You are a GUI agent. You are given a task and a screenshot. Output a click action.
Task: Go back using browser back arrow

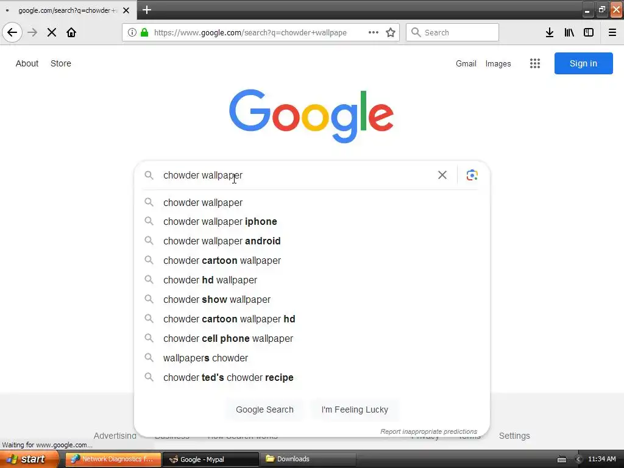(x=12, y=32)
